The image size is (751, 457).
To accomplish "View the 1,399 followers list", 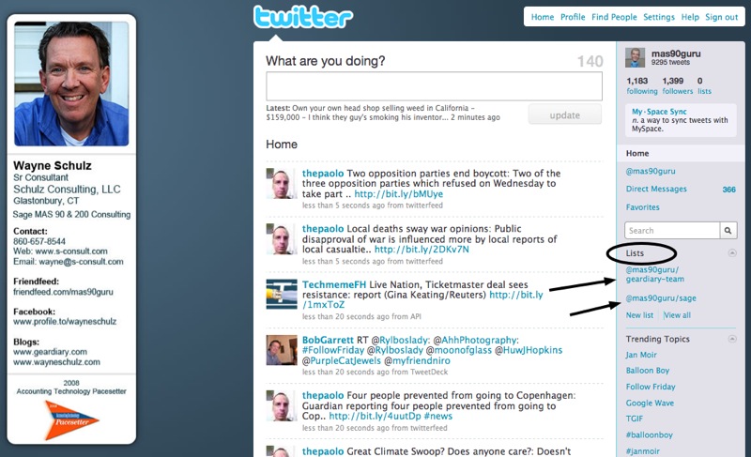I will 677,85.
